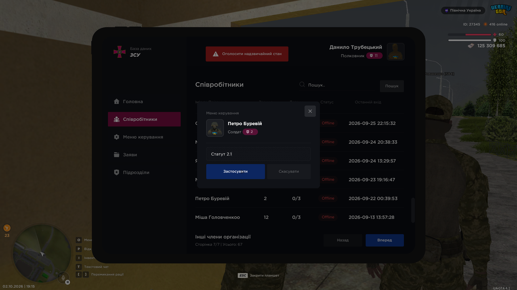Close the Меню керування dialog
Screen dimensions: 517x290
click(x=310, y=111)
